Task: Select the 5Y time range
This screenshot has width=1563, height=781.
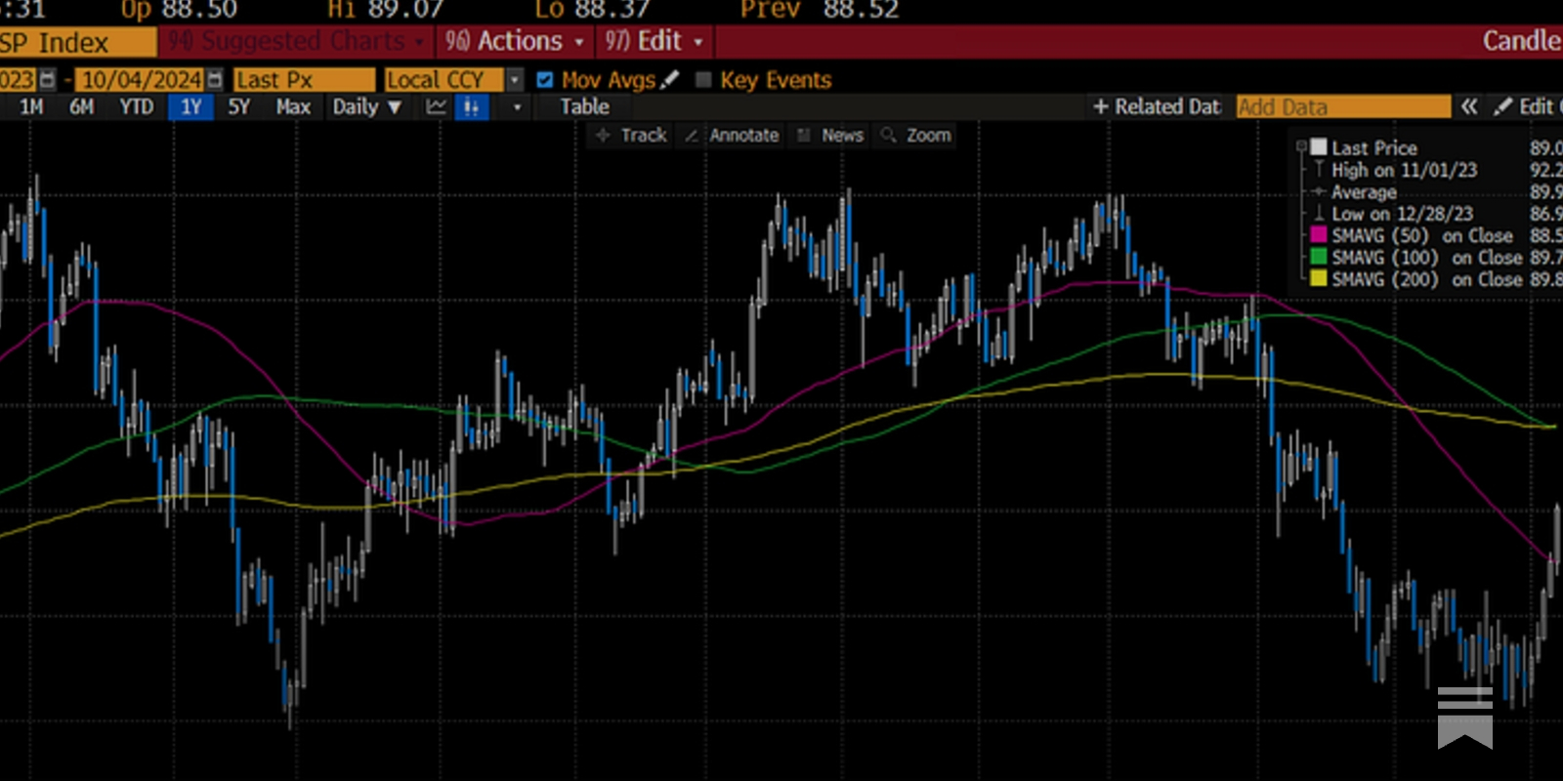Action: [x=239, y=107]
